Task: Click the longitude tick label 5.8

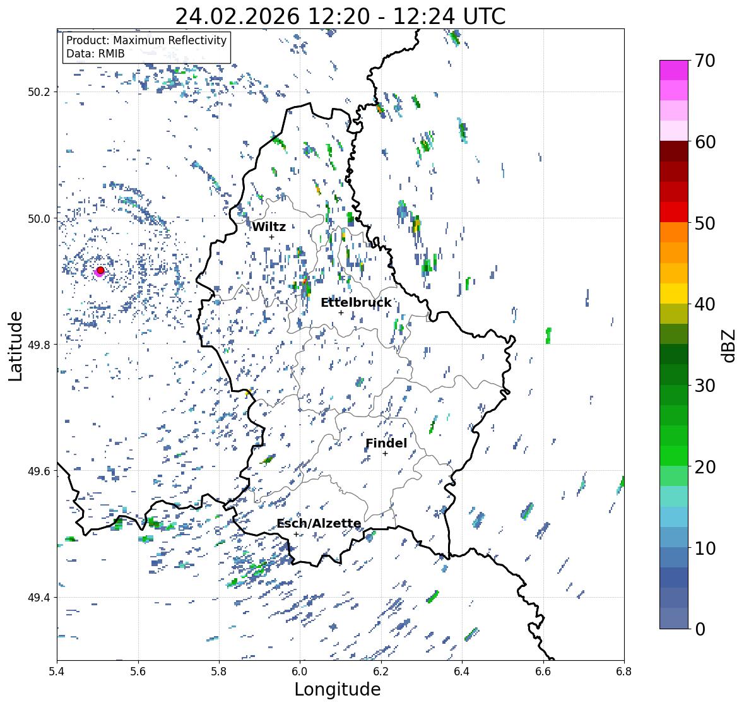Action: tap(219, 672)
